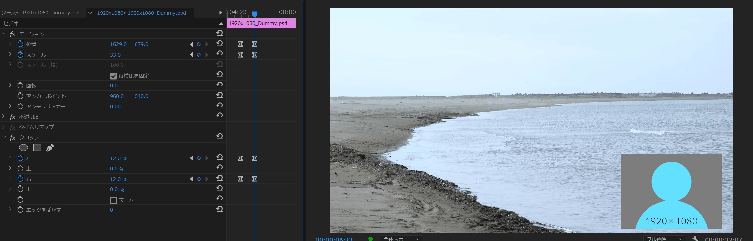Go to previous 位置 keyframe

[x=191, y=44]
